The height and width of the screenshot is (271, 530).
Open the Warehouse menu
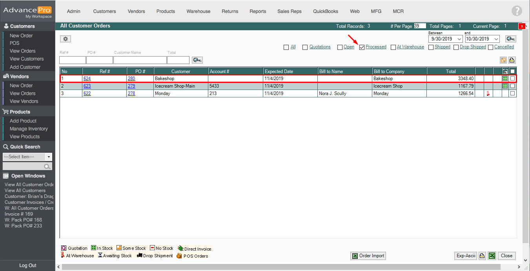pos(198,11)
